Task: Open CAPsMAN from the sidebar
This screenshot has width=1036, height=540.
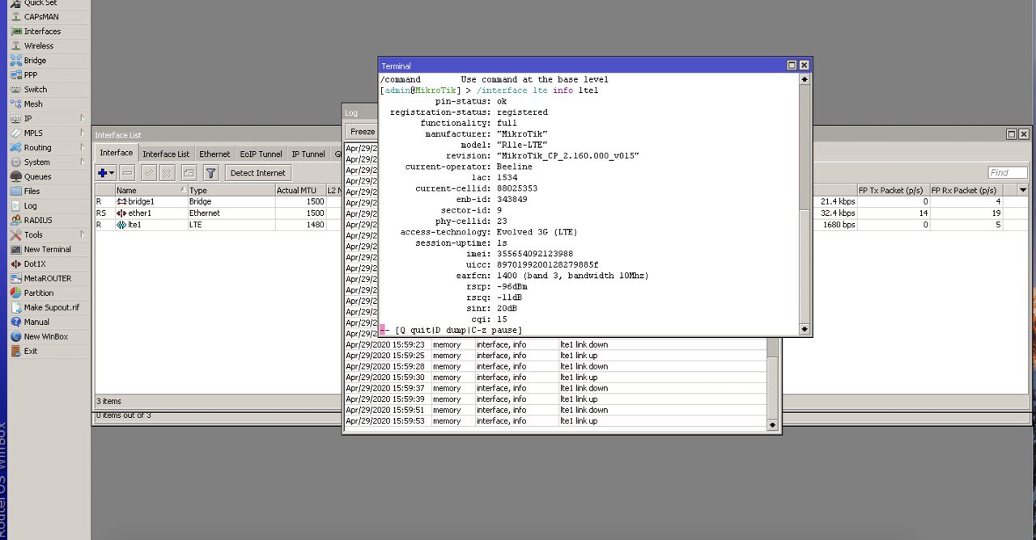Action: (x=40, y=17)
